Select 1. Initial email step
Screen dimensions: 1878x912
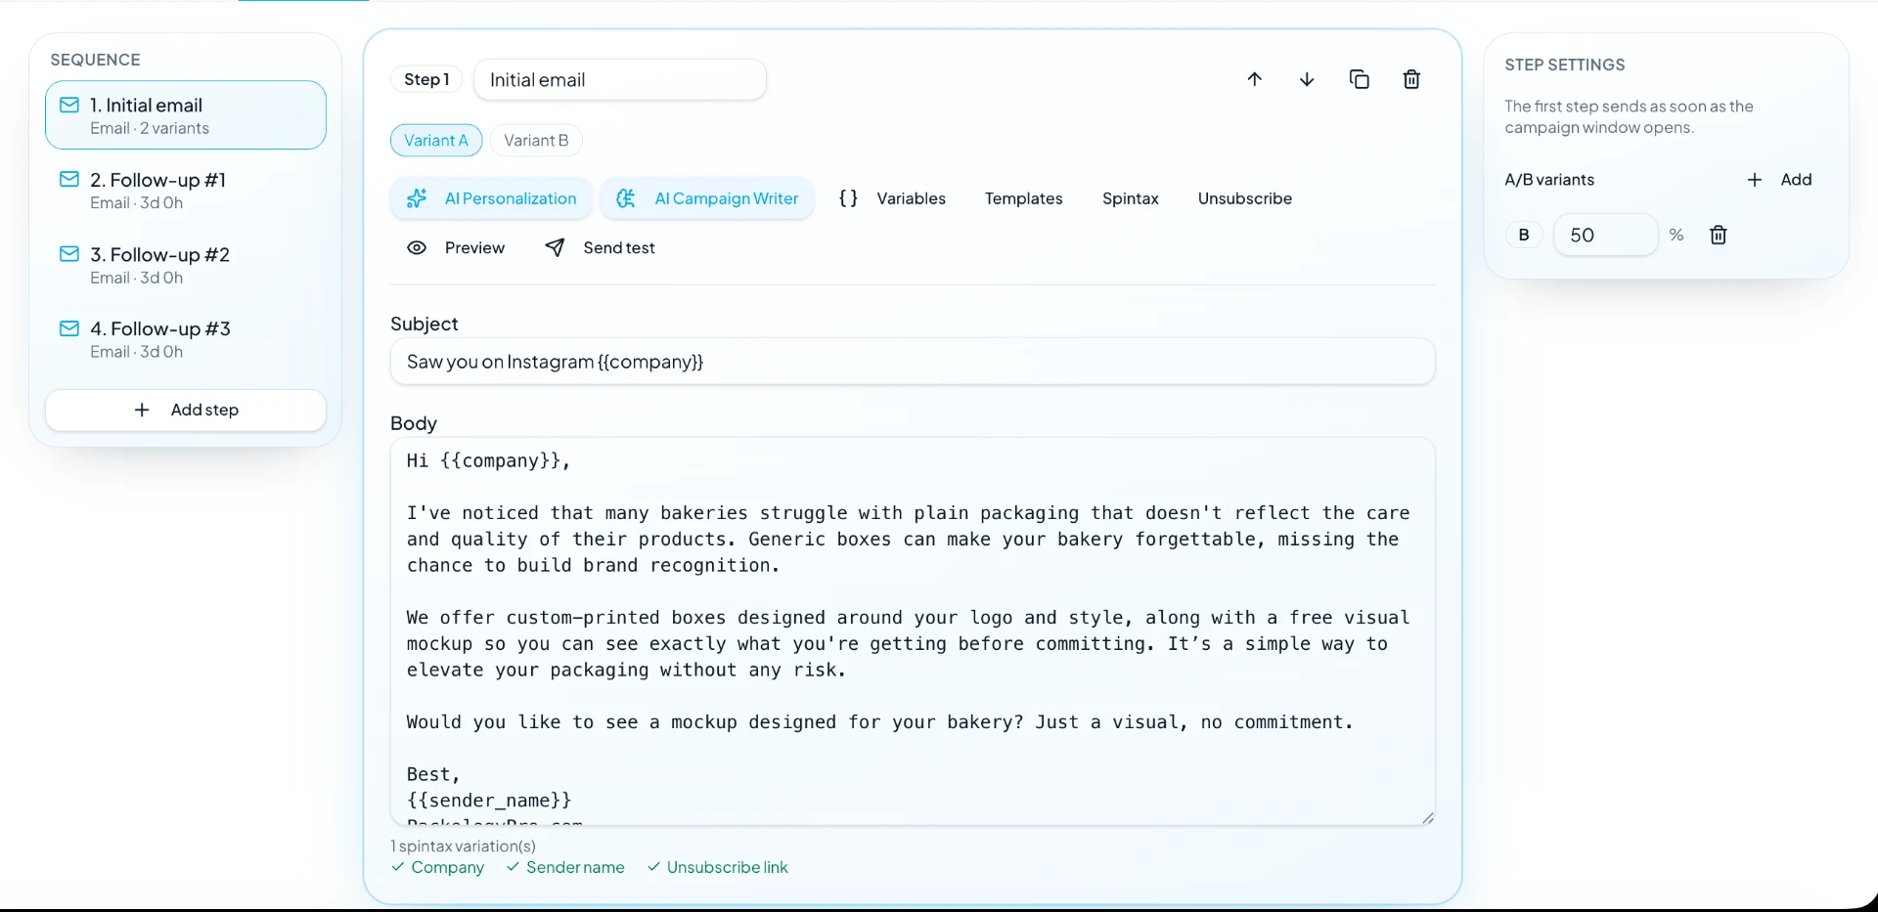coord(186,115)
